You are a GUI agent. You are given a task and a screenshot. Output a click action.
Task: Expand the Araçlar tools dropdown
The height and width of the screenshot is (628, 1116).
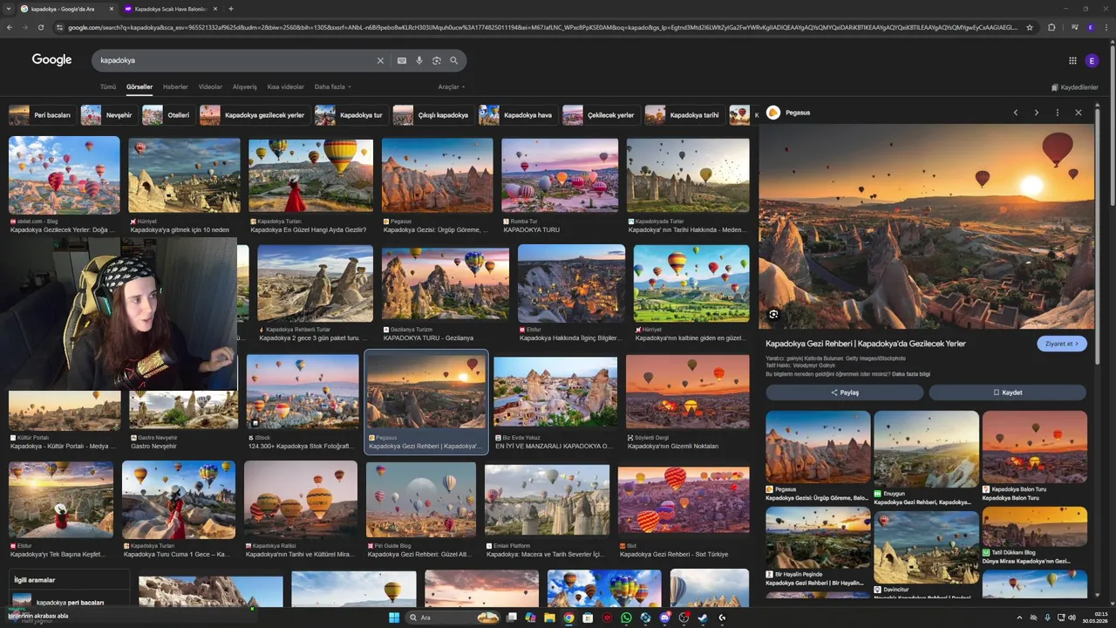(x=451, y=87)
